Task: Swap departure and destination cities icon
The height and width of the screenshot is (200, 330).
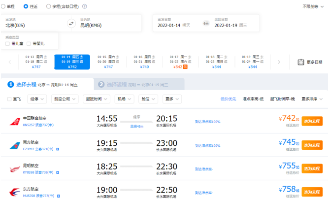Action: [71, 23]
